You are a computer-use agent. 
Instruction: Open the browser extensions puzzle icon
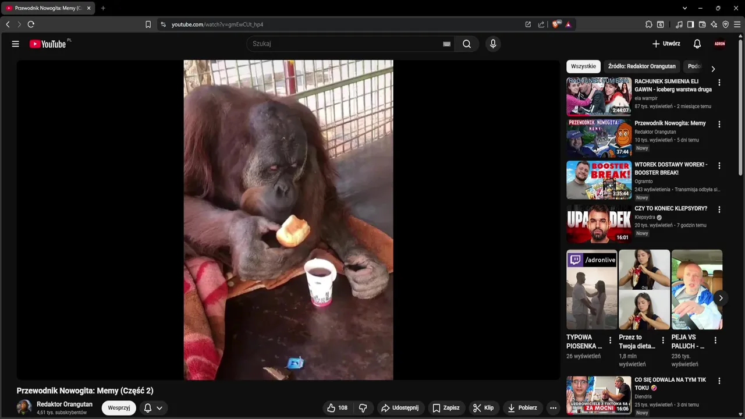coord(649,24)
